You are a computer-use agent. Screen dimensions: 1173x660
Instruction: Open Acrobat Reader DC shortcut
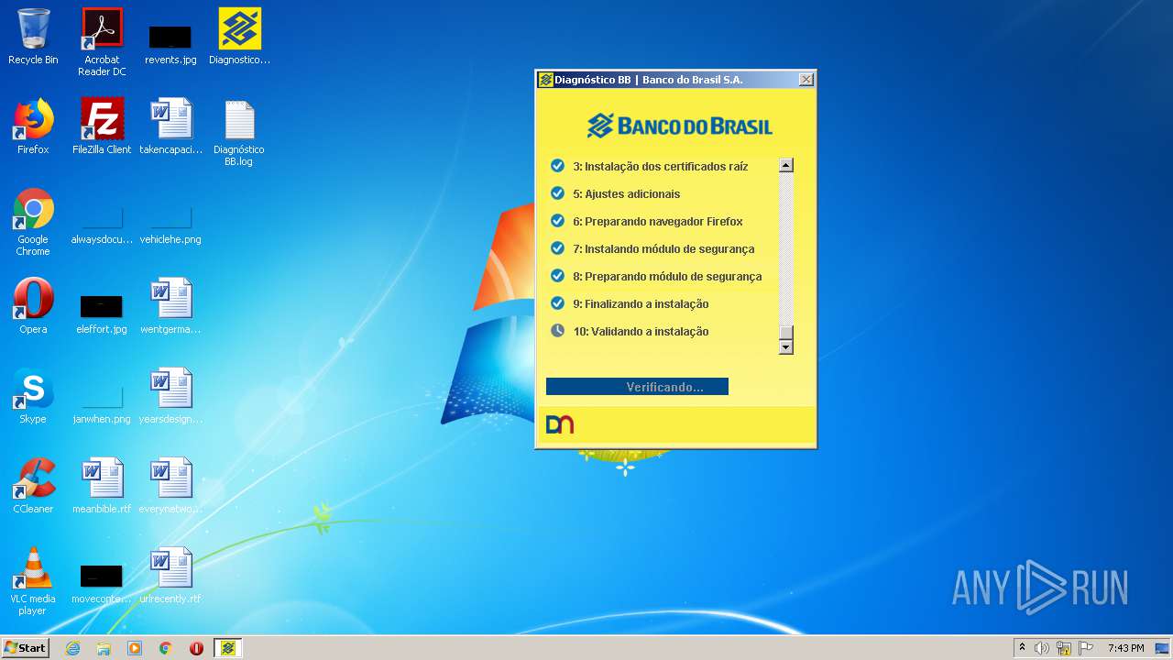click(x=102, y=42)
